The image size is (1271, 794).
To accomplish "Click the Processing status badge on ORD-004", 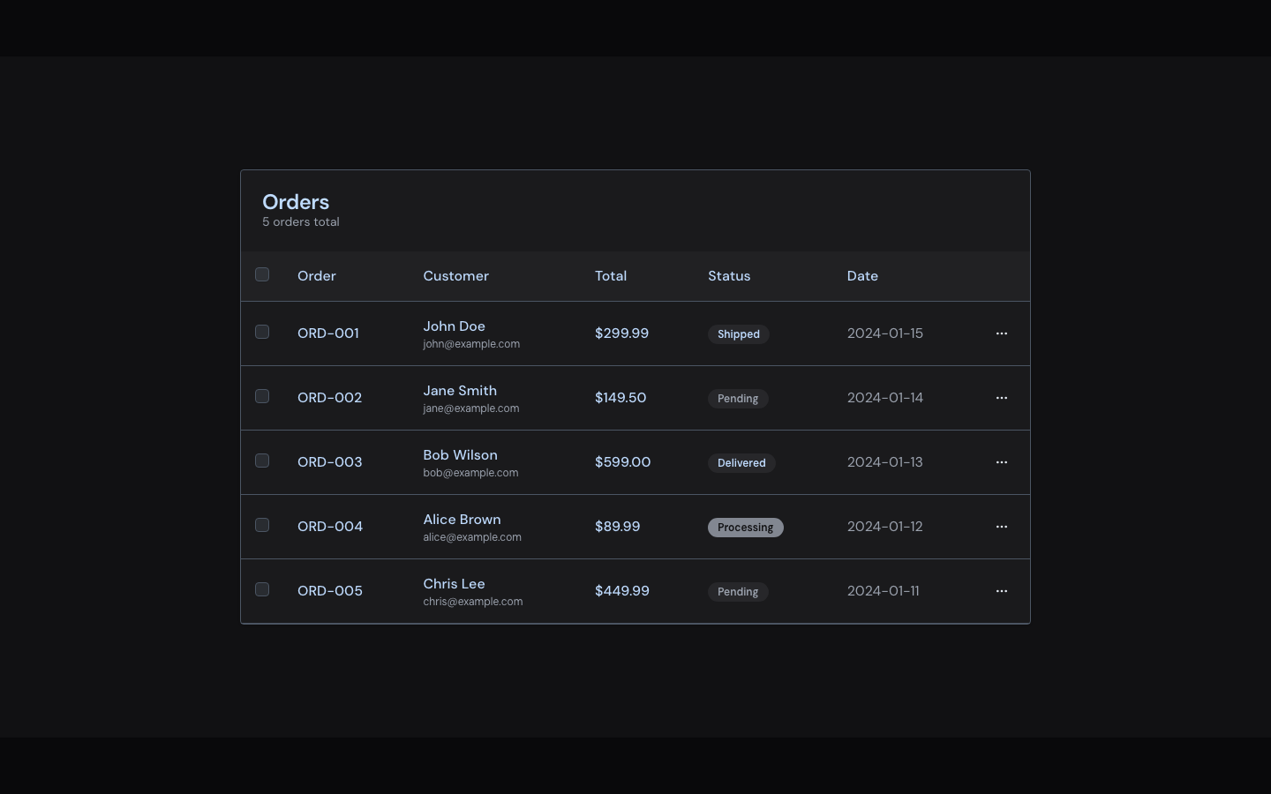I will coord(745,528).
